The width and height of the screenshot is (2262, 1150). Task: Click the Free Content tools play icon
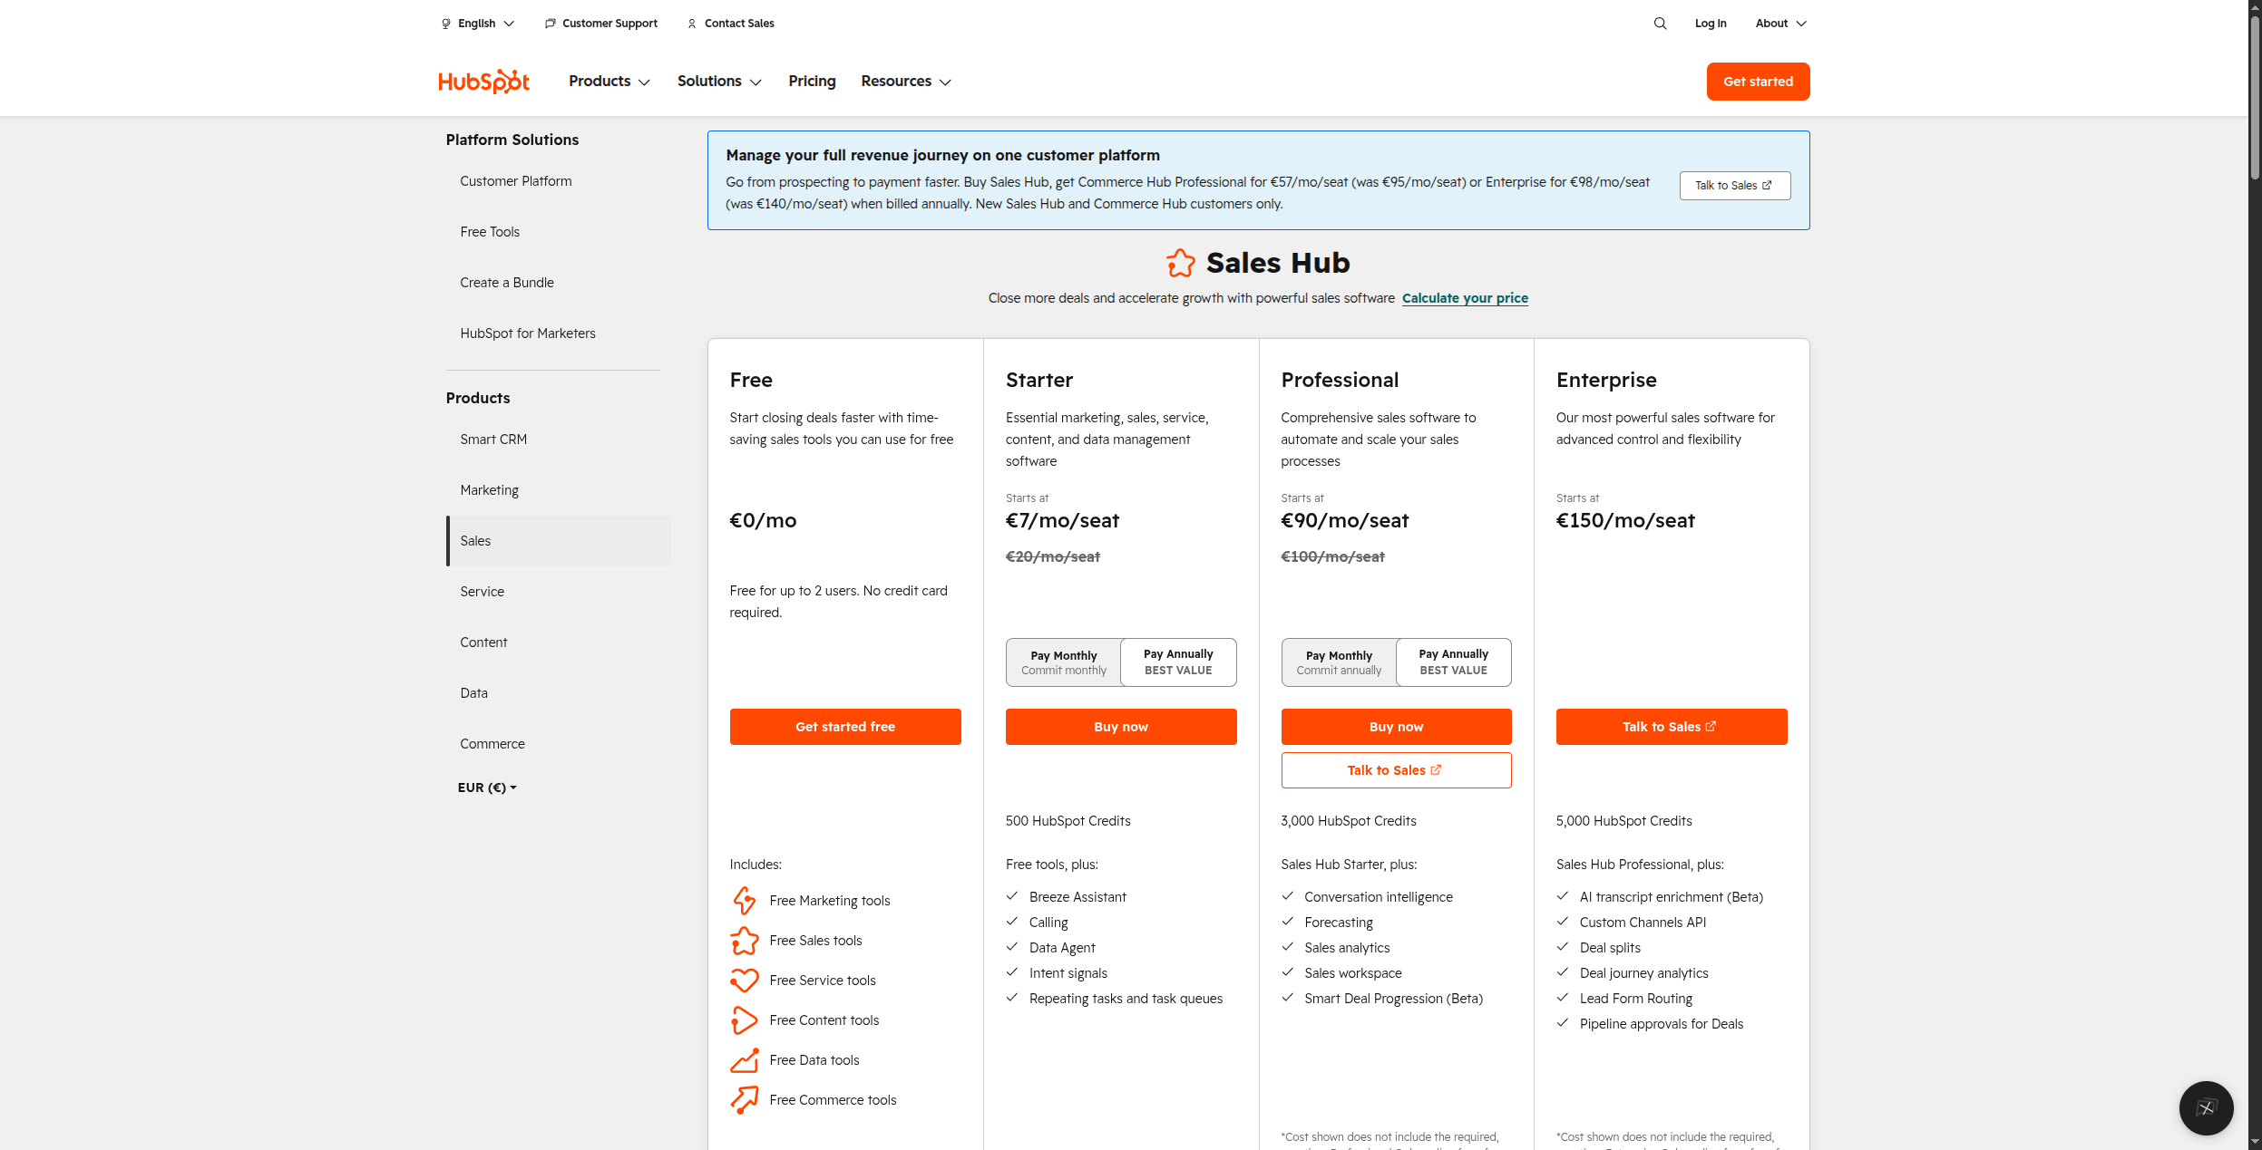744,1020
